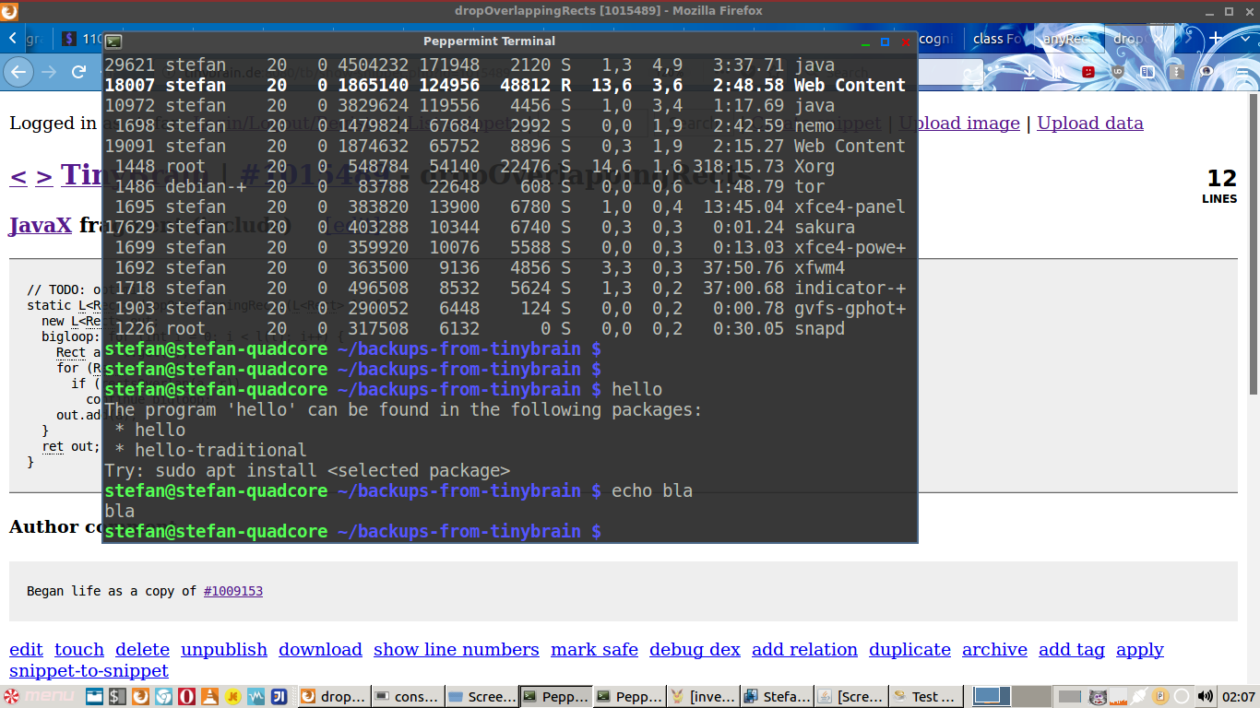Image resolution: width=1260 pixels, height=708 pixels.
Task: Launch VLC media player from the panel
Action: 209,696
